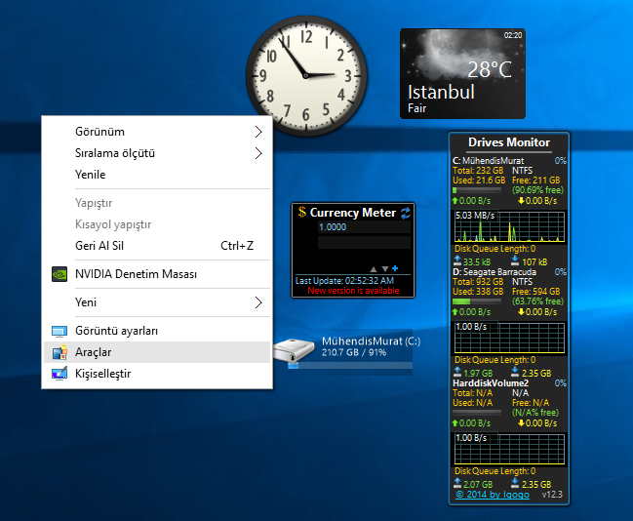Click the NVIDIA logo icon in context menu

pyautogui.click(x=59, y=274)
